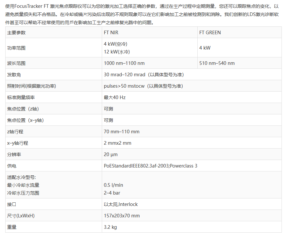The height and width of the screenshot is (234, 289).
Task: Click the 焦点位置（x–y轴）row label
Action: (x=25, y=120)
